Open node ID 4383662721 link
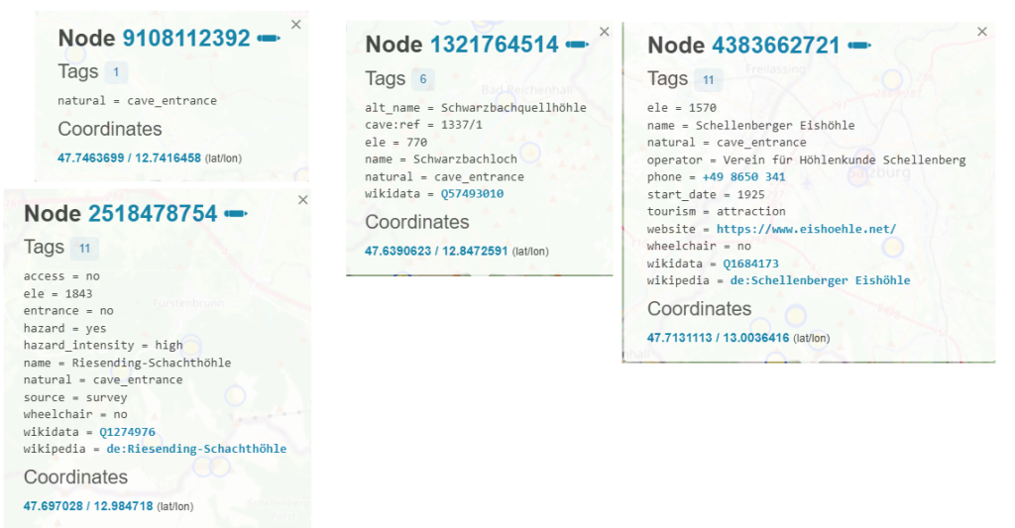This screenshot has width=1015, height=528. [x=776, y=46]
